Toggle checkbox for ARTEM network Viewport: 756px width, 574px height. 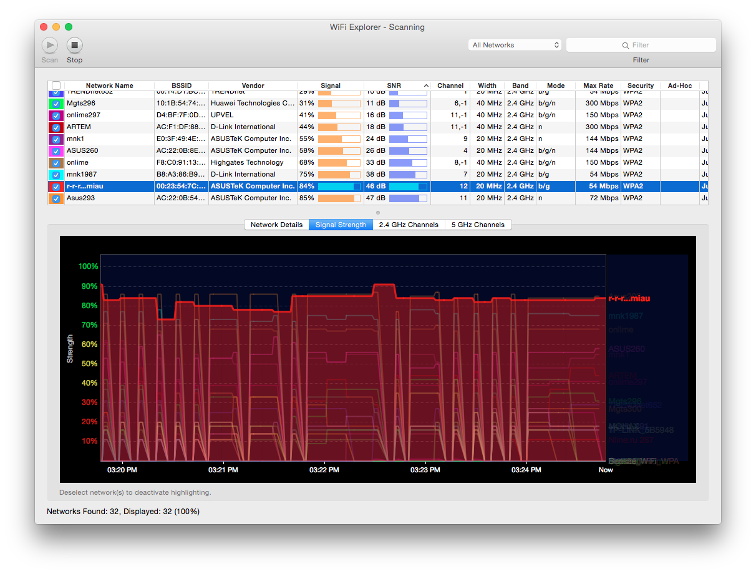click(56, 127)
